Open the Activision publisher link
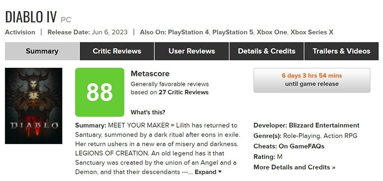 click(20, 32)
